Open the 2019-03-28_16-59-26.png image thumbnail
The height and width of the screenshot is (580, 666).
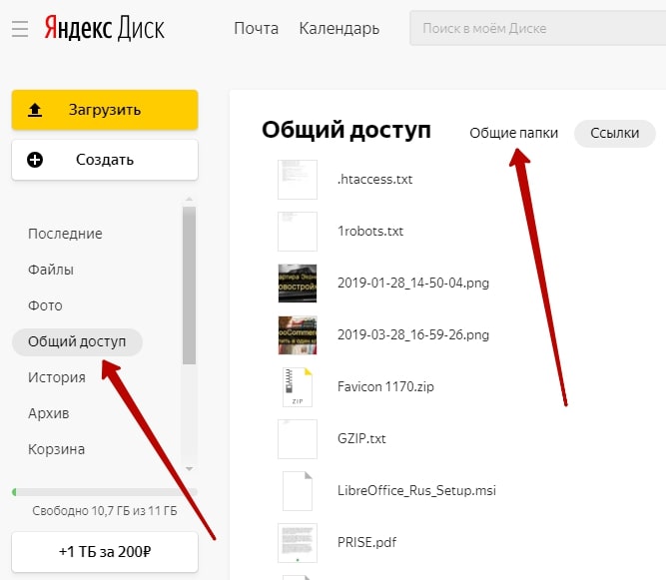pos(297,334)
